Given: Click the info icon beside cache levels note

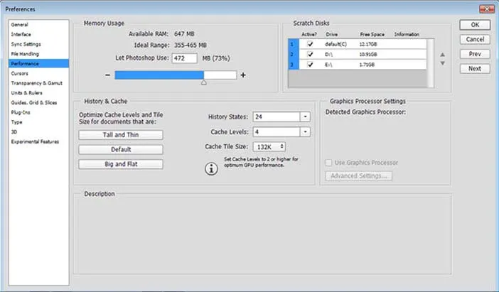Looking at the screenshot, I should pos(211,168).
